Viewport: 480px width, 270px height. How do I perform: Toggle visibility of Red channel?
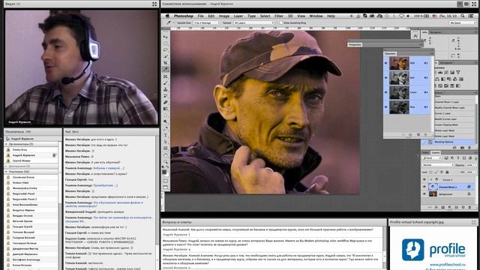click(x=385, y=78)
